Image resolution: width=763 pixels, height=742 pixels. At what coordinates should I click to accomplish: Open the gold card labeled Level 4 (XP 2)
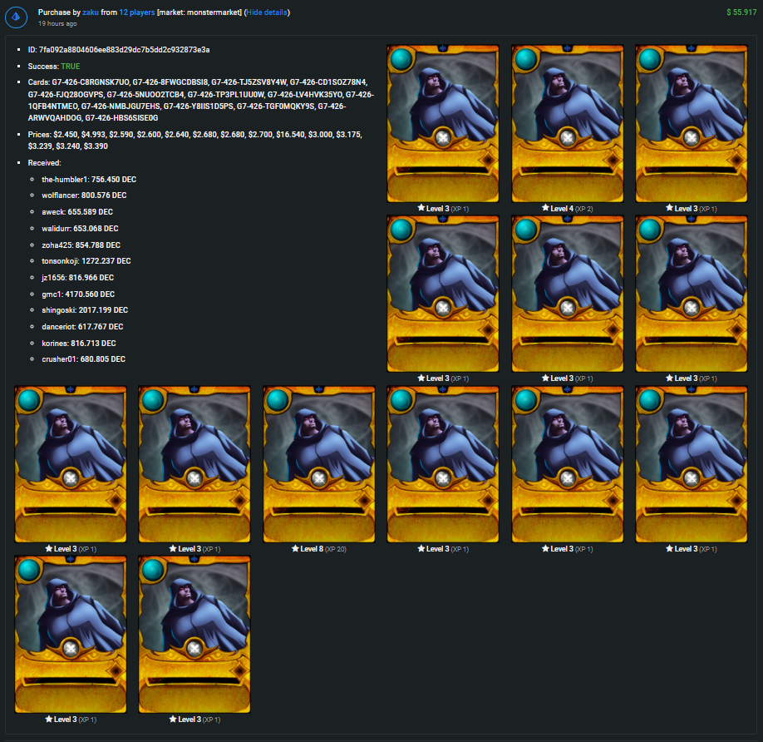tap(568, 123)
